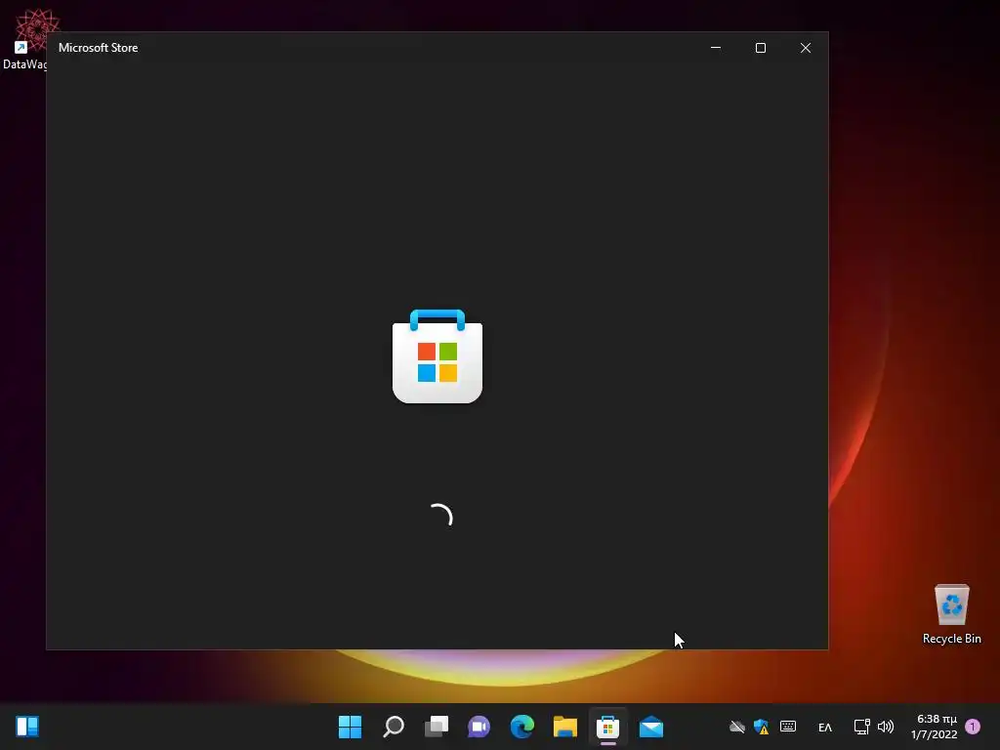Open Windows Security tray icon
This screenshot has width=1000, height=750.
click(762, 727)
